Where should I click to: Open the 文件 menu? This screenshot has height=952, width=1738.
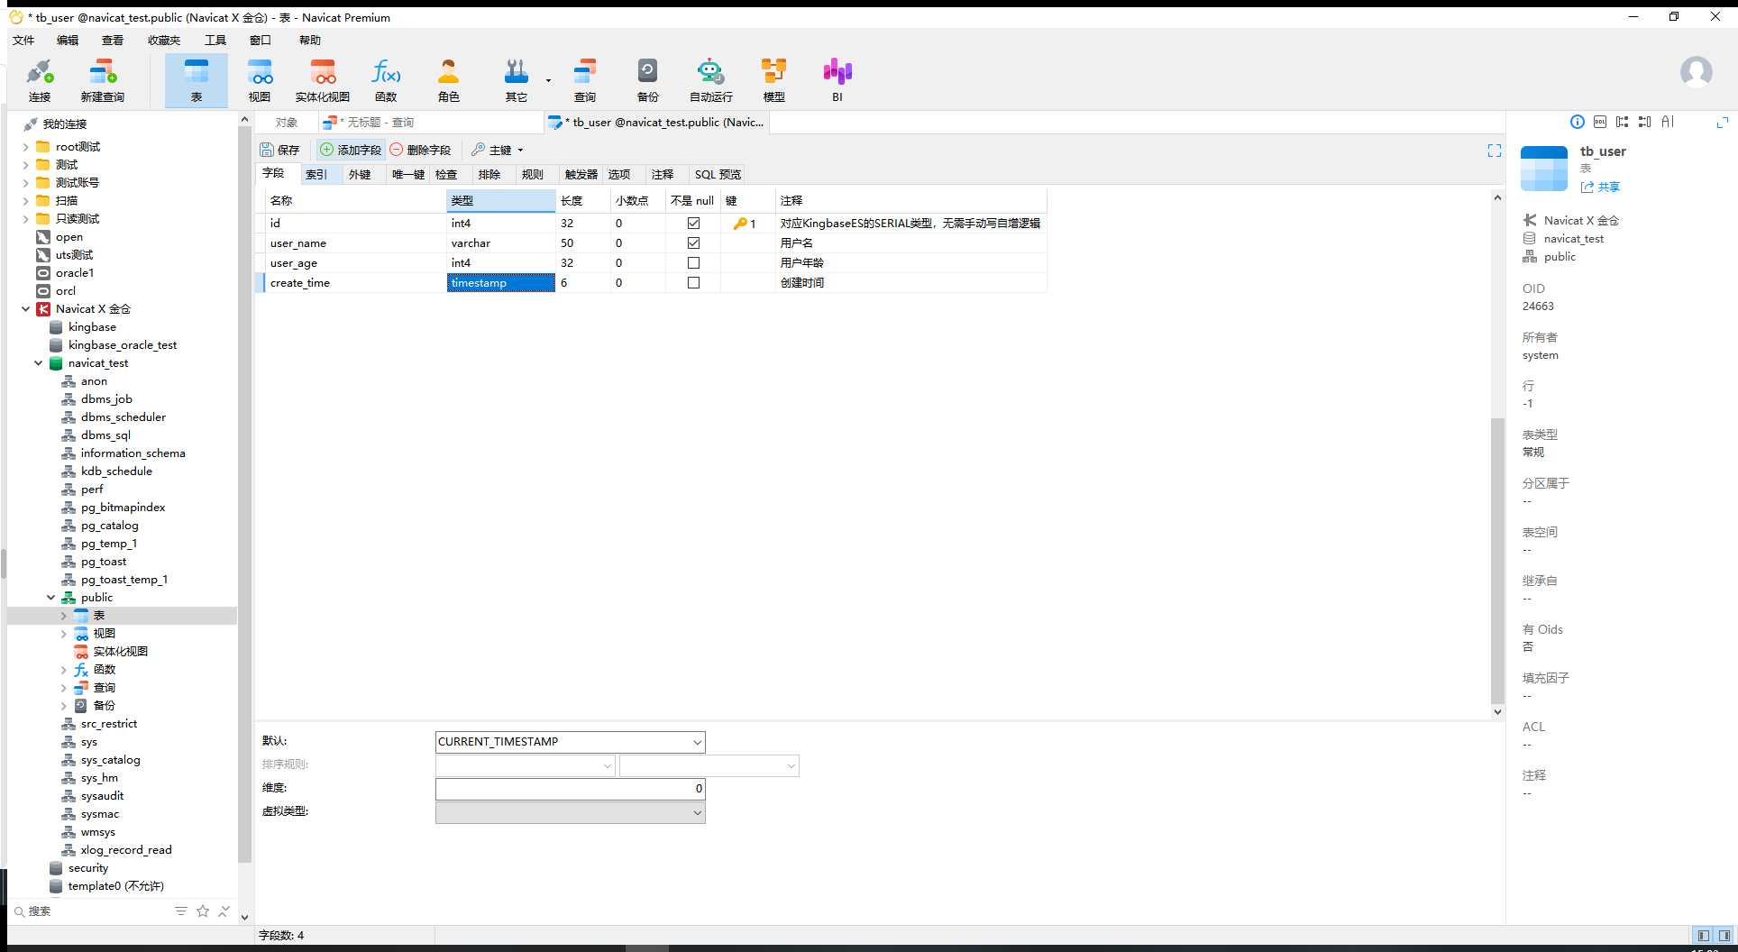23,41
